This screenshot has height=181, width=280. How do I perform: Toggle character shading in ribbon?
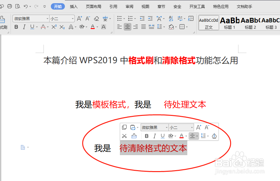(104, 27)
